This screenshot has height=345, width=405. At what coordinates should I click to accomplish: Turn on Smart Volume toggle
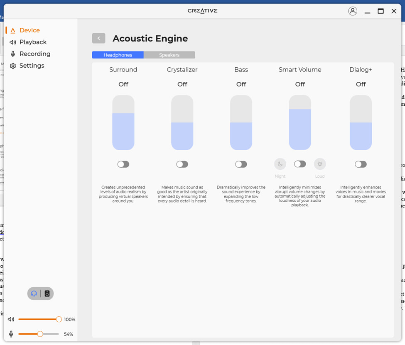[300, 164]
